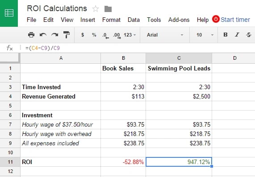This screenshot has height=177, width=255.
Task: Click the $93.75 cell under Book Sales
Action: pyautogui.click(x=123, y=124)
